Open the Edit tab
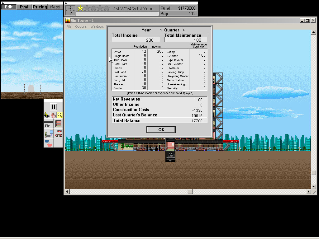 coord(9,7)
